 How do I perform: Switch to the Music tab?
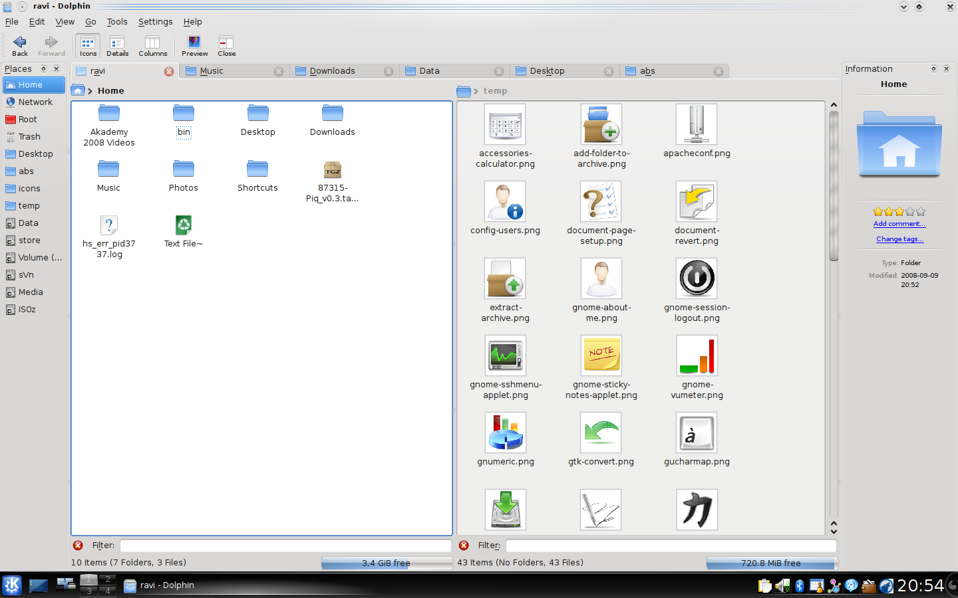pos(234,71)
